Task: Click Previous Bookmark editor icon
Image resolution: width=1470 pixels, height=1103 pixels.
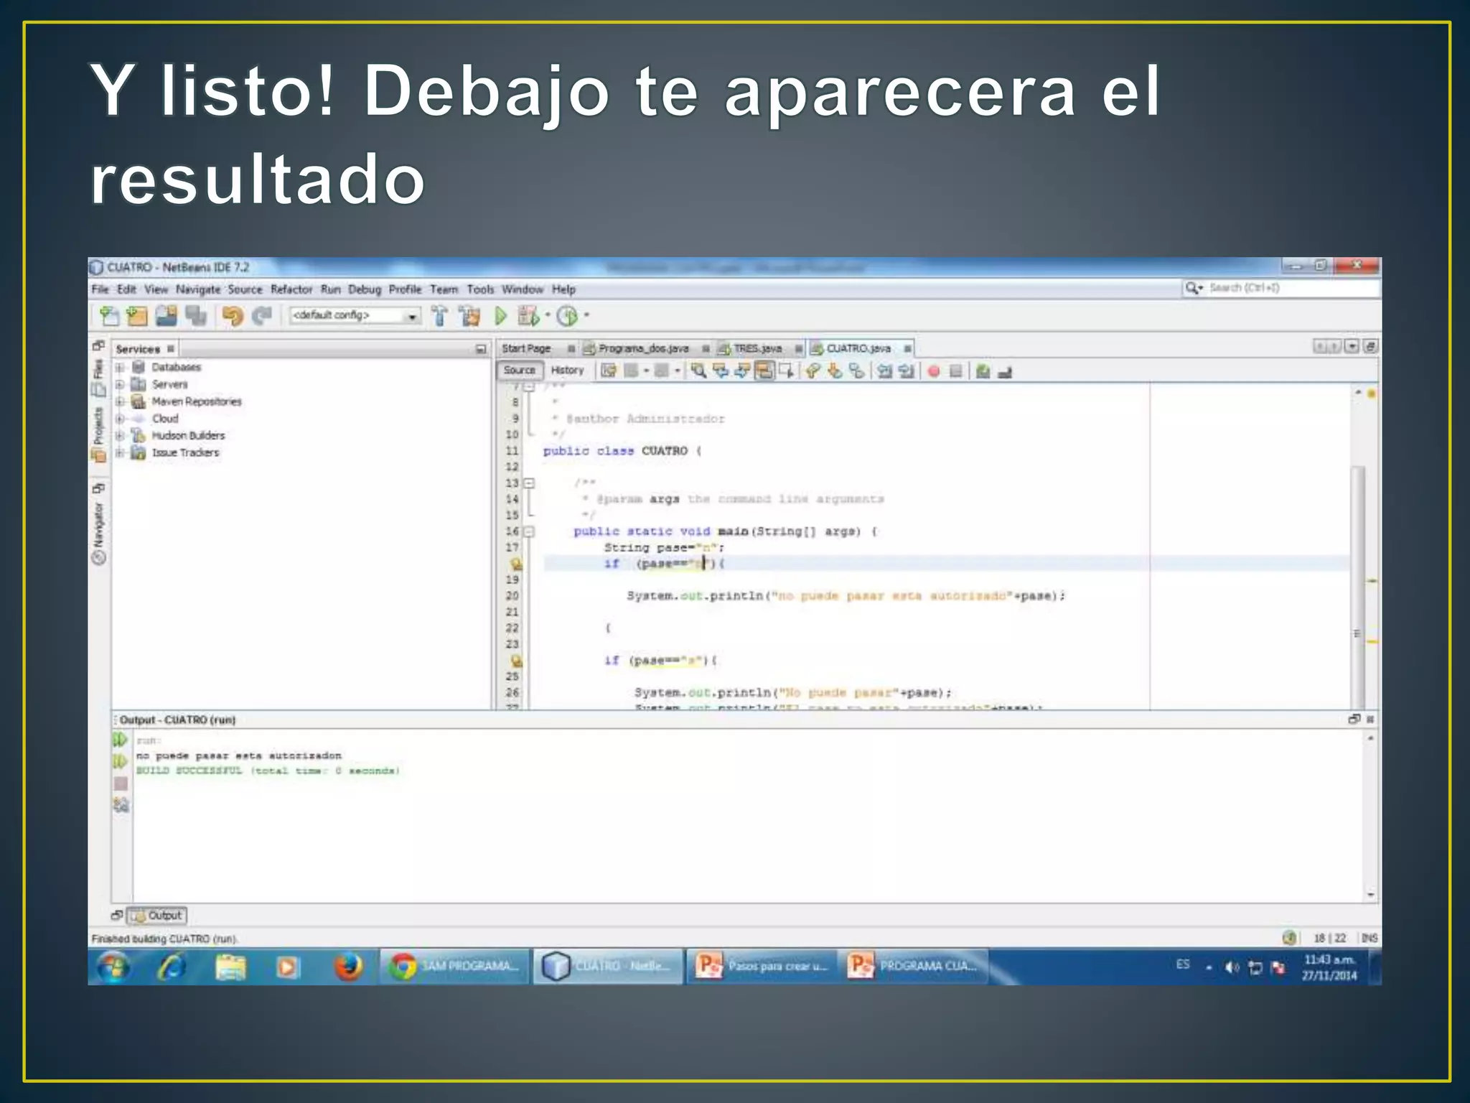Action: point(813,371)
